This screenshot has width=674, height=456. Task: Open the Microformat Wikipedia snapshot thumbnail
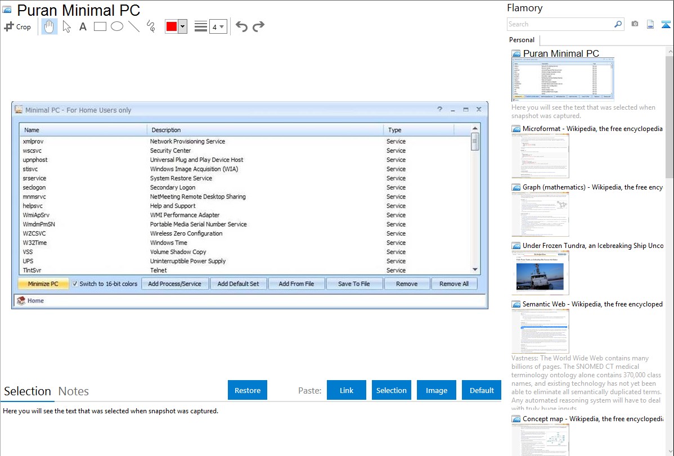(x=540, y=156)
